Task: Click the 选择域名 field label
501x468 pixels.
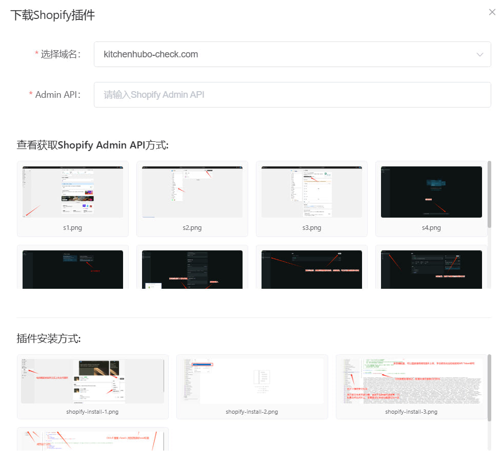Action: tap(61, 54)
